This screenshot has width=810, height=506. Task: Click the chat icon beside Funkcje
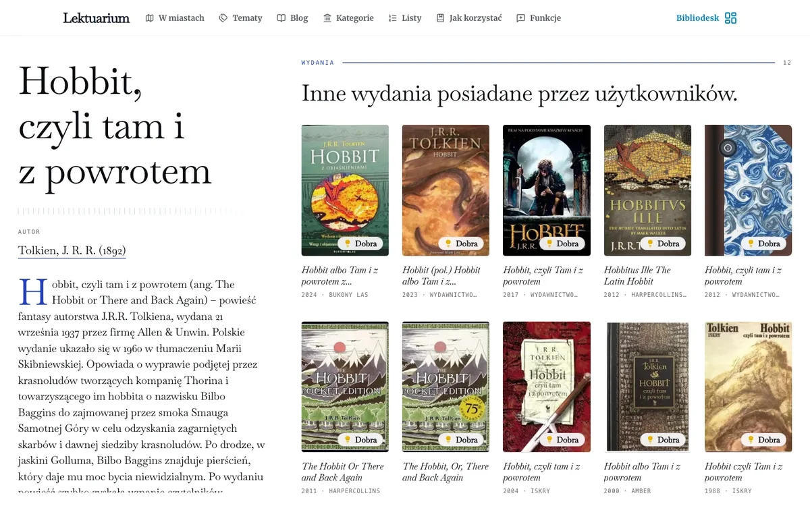521,18
